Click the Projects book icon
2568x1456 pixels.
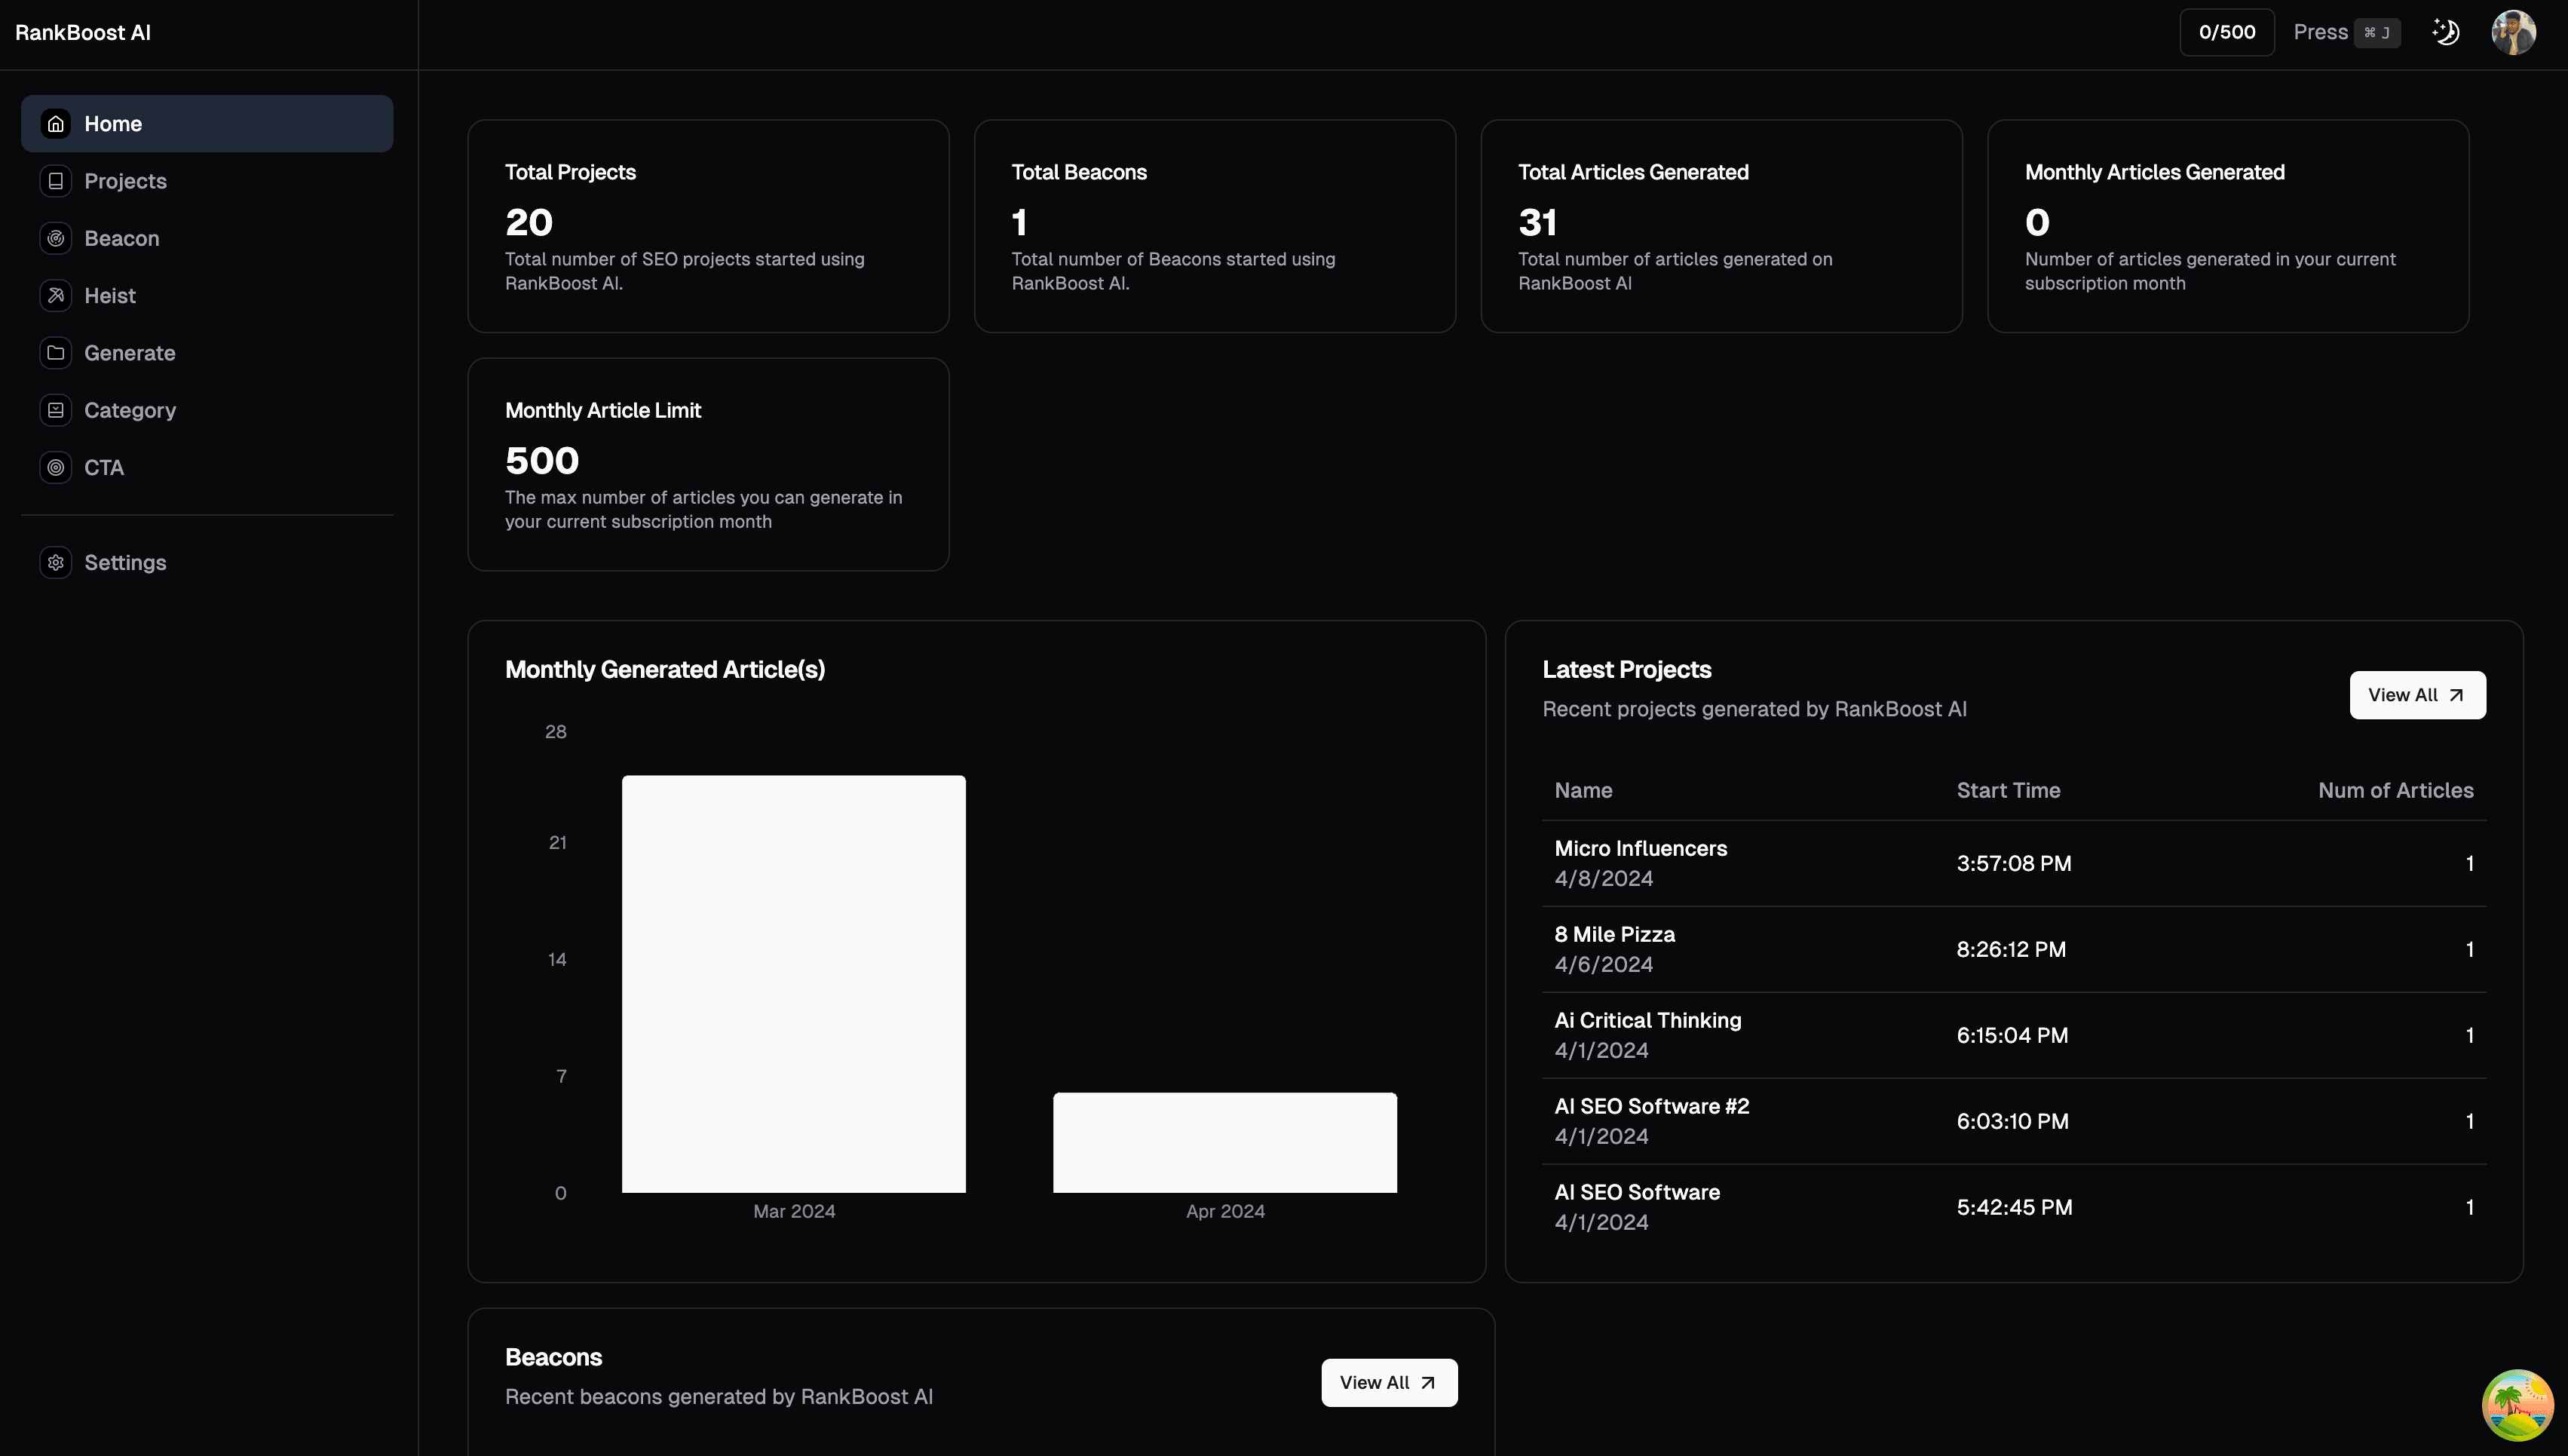coord(55,181)
